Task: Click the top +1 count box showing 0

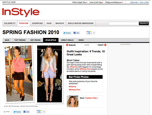Action: pos(94,33)
